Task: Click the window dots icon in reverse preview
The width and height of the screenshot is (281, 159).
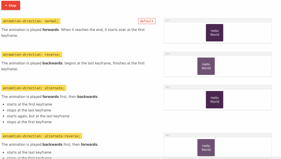Action: [x=168, y=54]
